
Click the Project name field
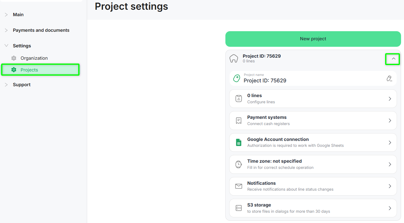click(x=309, y=79)
